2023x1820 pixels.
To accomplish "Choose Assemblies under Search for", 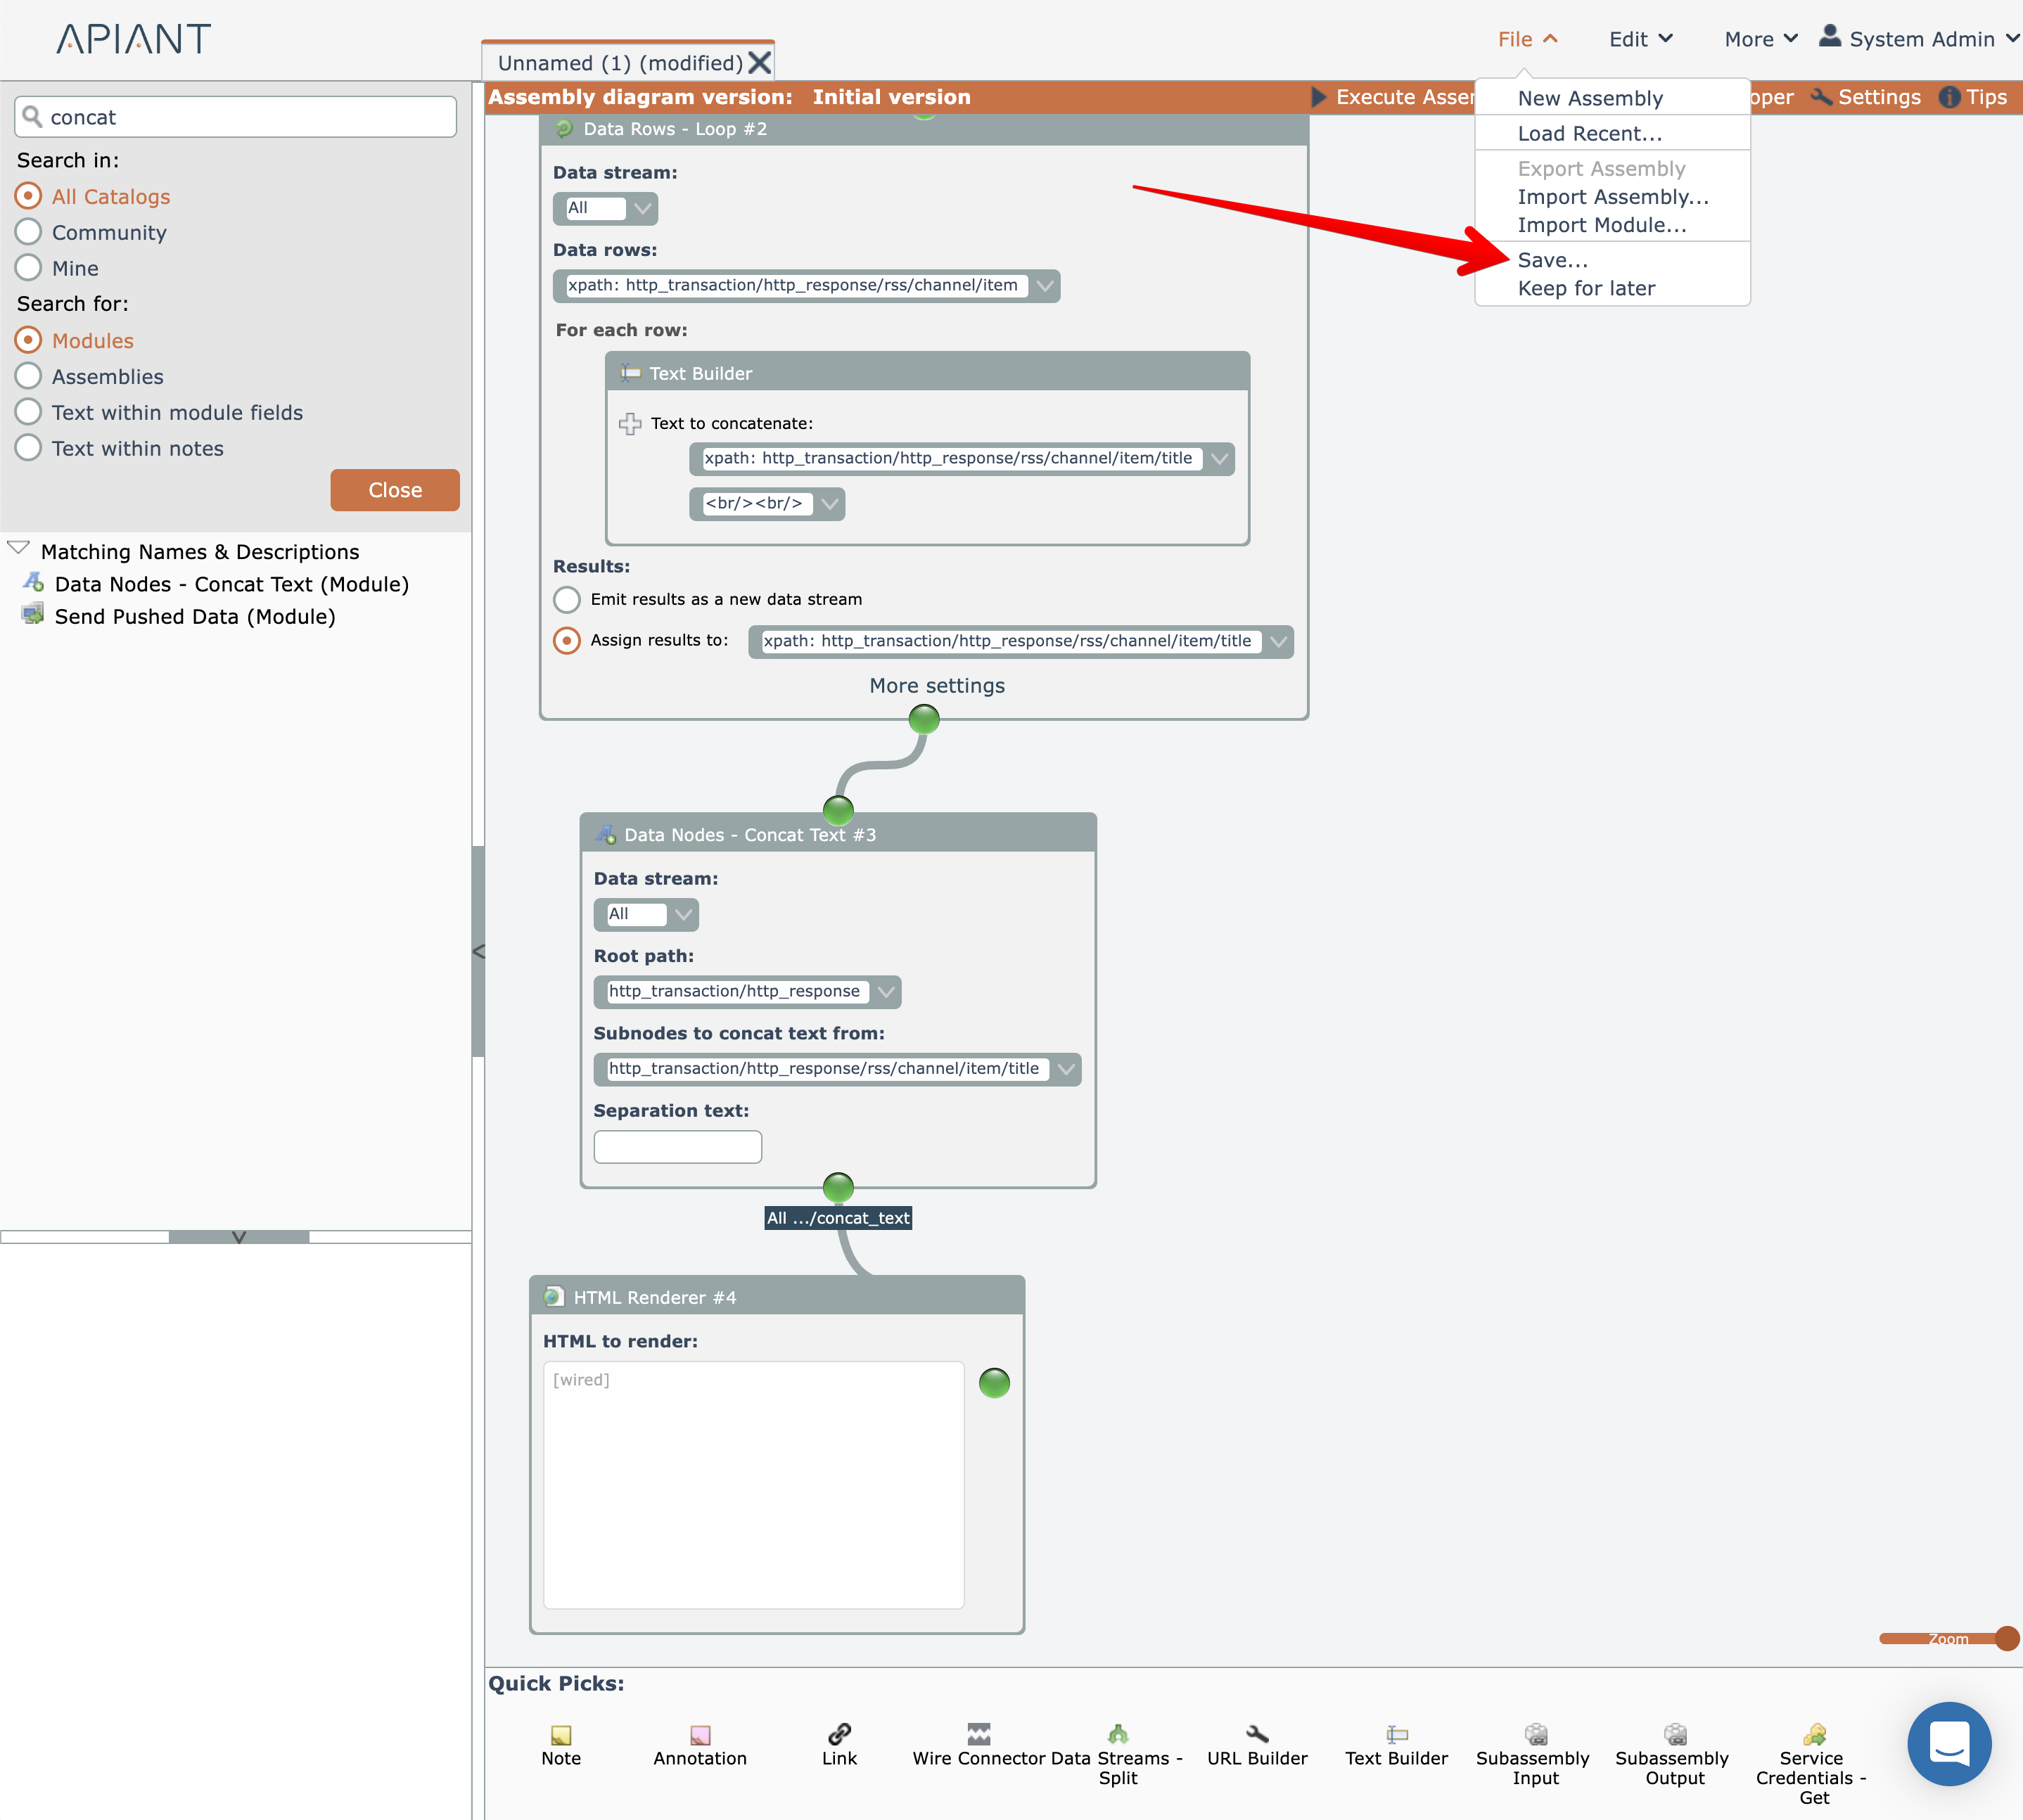I will [x=29, y=376].
